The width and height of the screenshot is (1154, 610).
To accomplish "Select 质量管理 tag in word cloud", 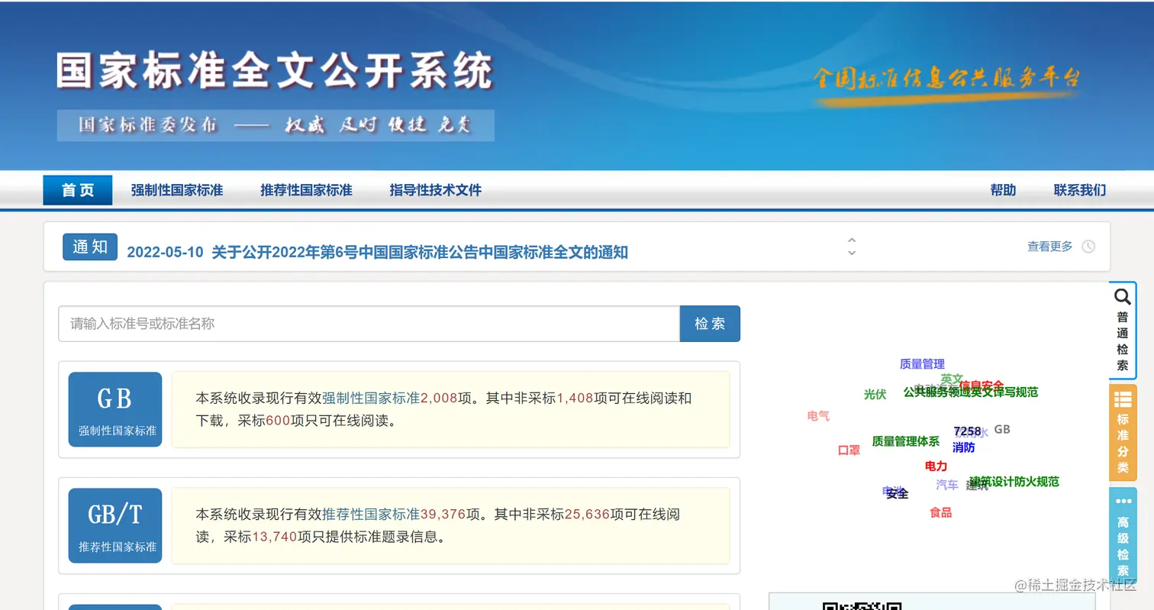I will (x=922, y=364).
